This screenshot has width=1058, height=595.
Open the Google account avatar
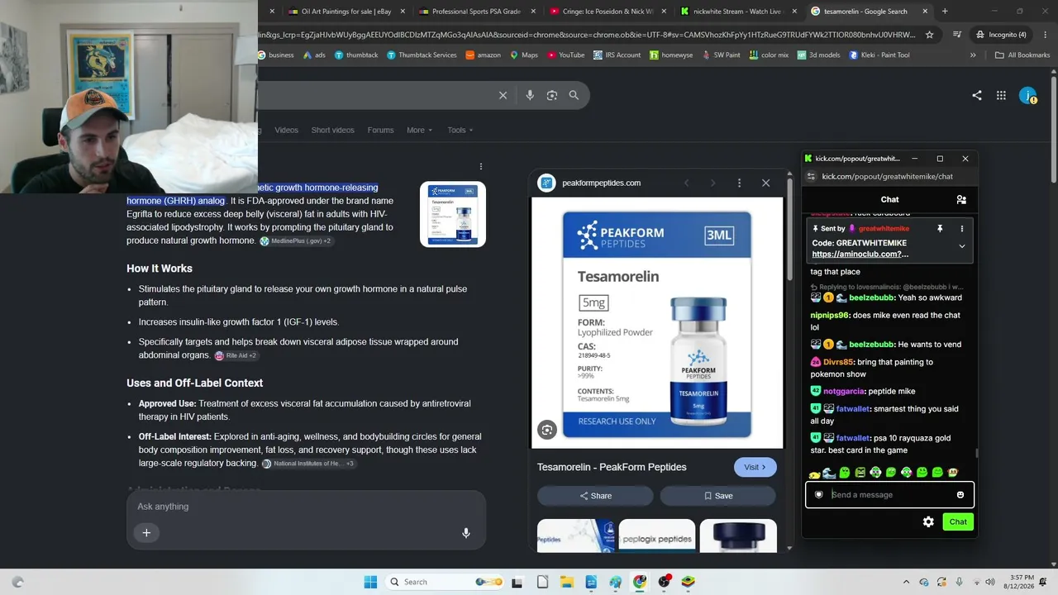pos(1027,96)
